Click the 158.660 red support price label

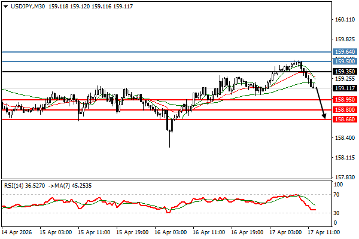point(346,119)
